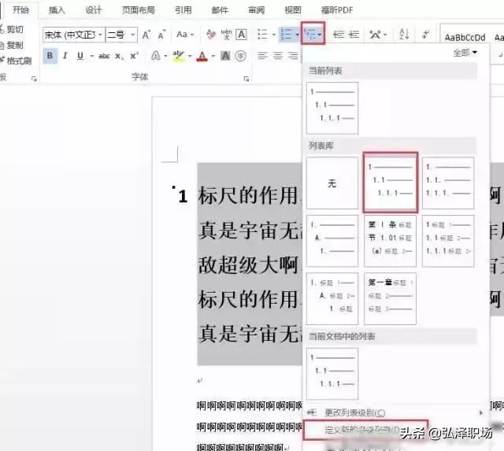Viewport: 504px width, 451px height.
Task: Toggle superscript x² button
Action: pos(135,56)
